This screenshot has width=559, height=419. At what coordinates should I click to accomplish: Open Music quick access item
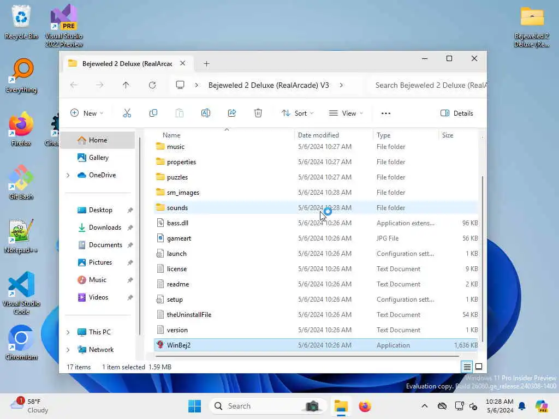tap(97, 280)
